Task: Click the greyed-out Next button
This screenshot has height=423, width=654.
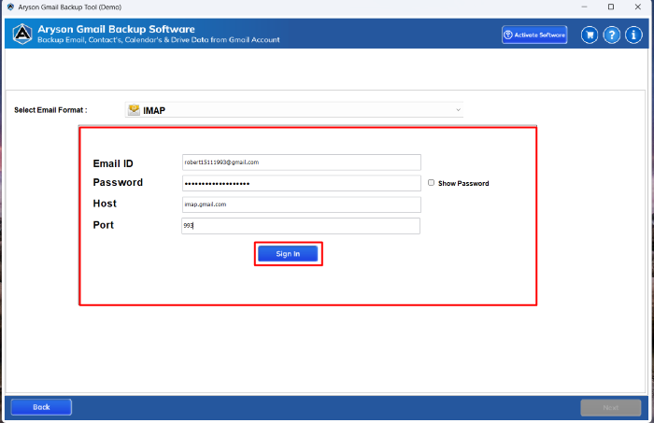Action: pyautogui.click(x=611, y=407)
